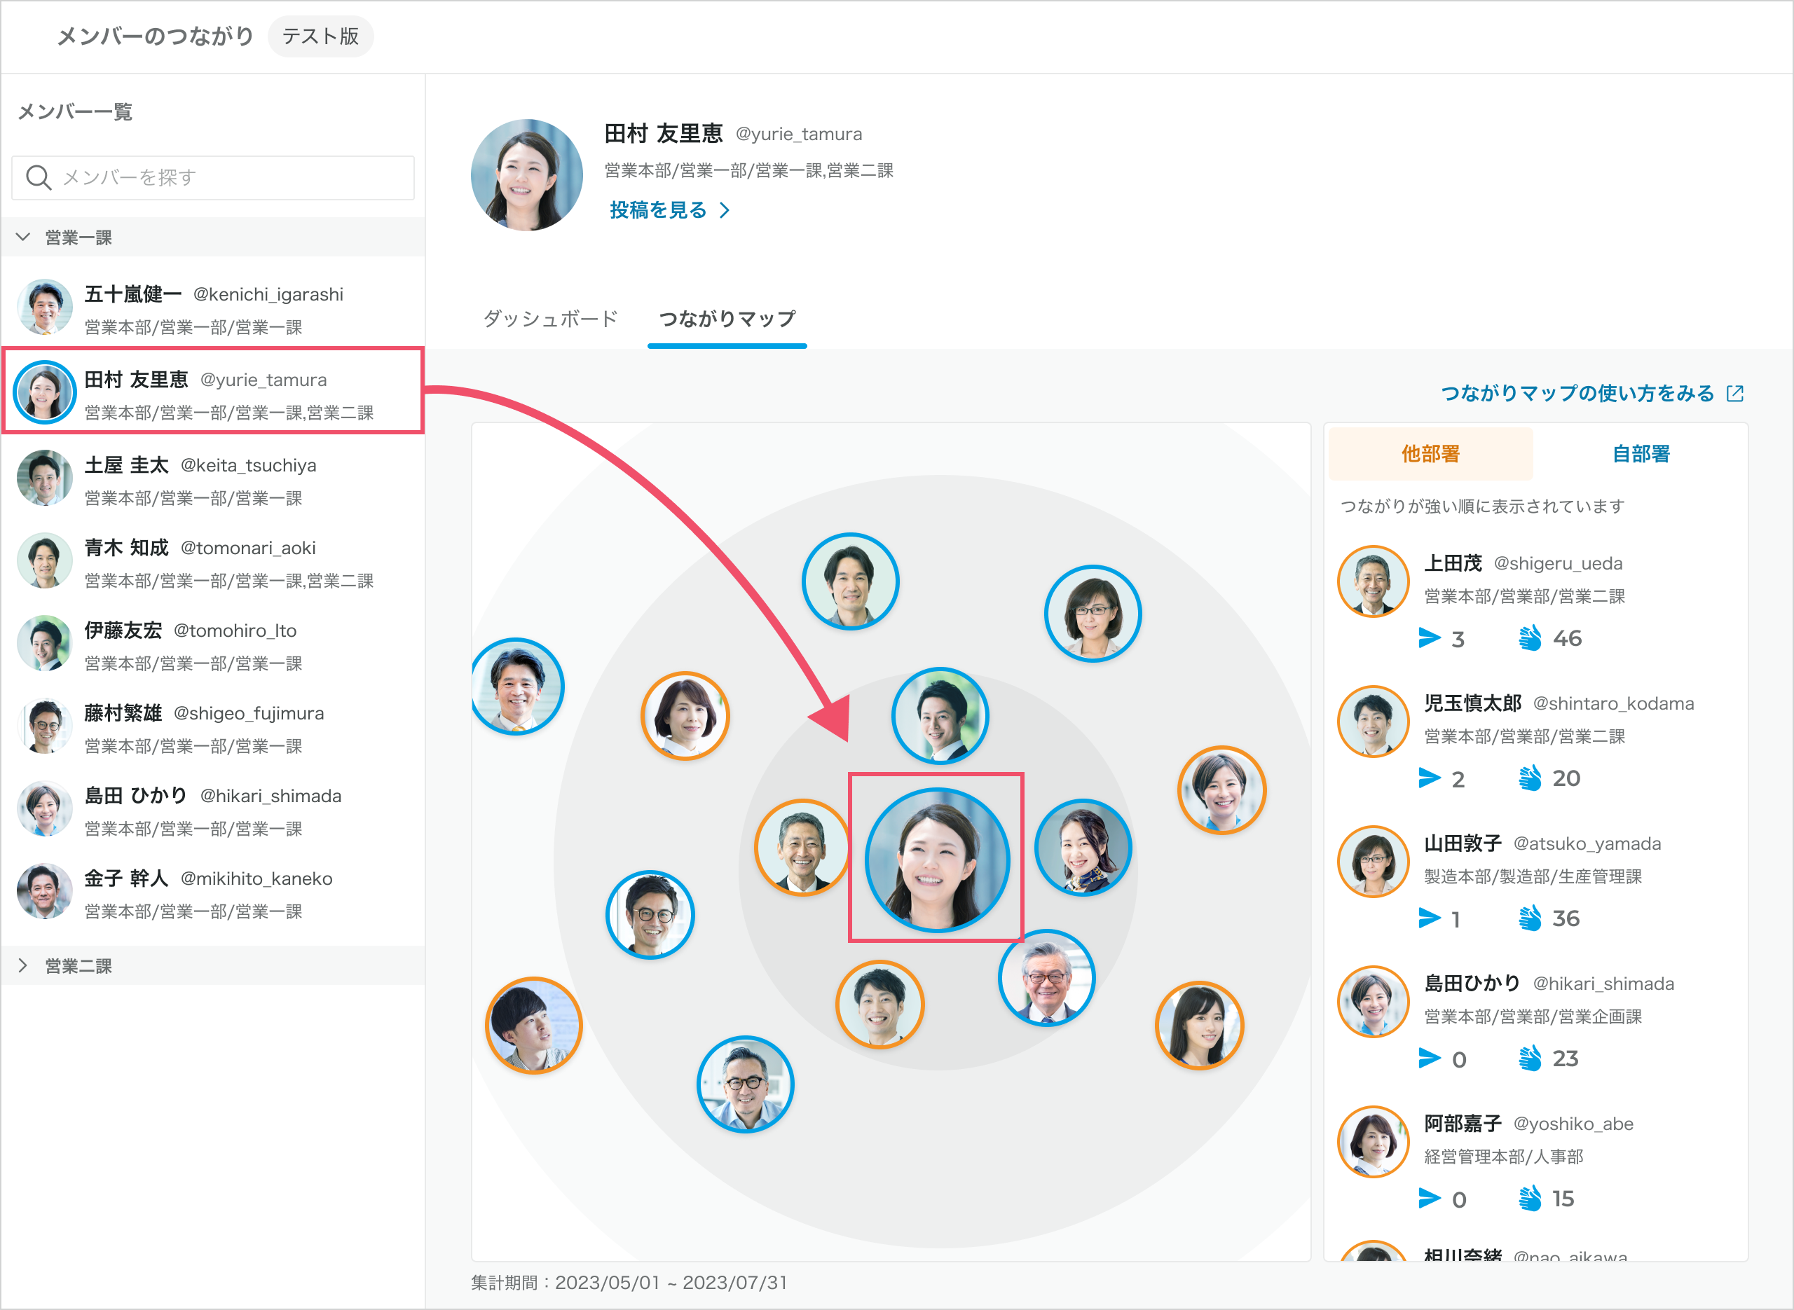Select member 藤村繁雄 in the list
The image size is (1794, 1310).
(212, 726)
